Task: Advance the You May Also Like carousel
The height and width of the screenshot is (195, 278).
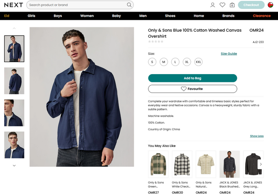Action: pyautogui.click(x=261, y=164)
